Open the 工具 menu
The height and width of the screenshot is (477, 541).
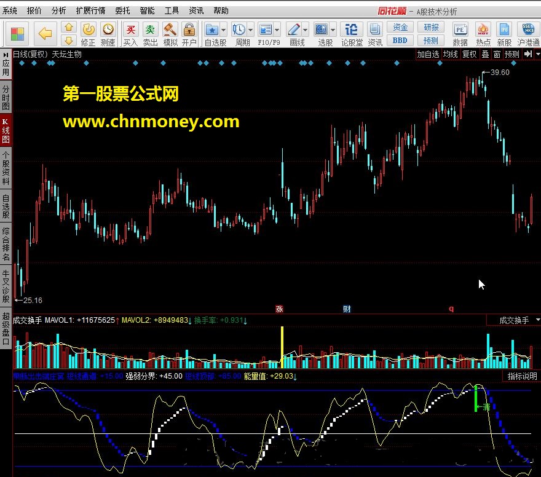coord(172,10)
